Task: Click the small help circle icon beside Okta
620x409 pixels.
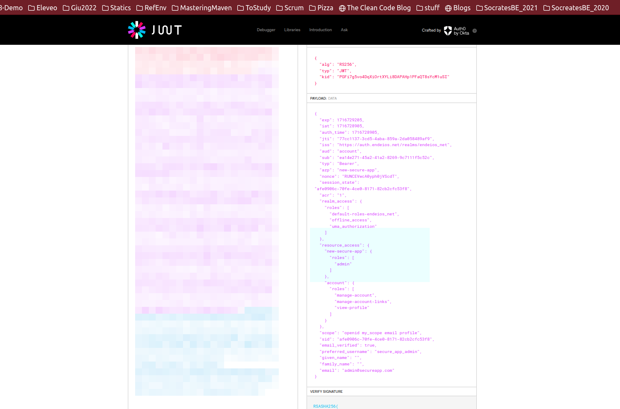Action: pyautogui.click(x=475, y=31)
